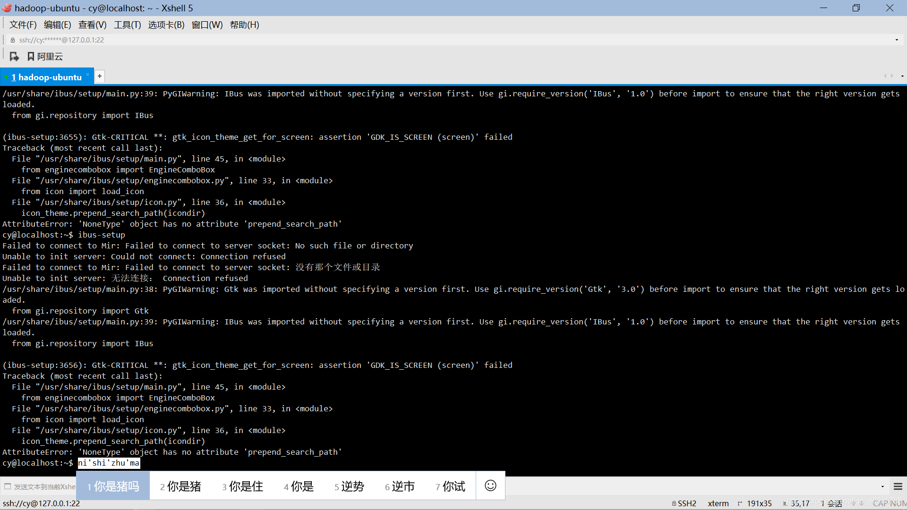Open the 选项卡(B) menu
Screen dimensions: 907x510
[x=166, y=25]
